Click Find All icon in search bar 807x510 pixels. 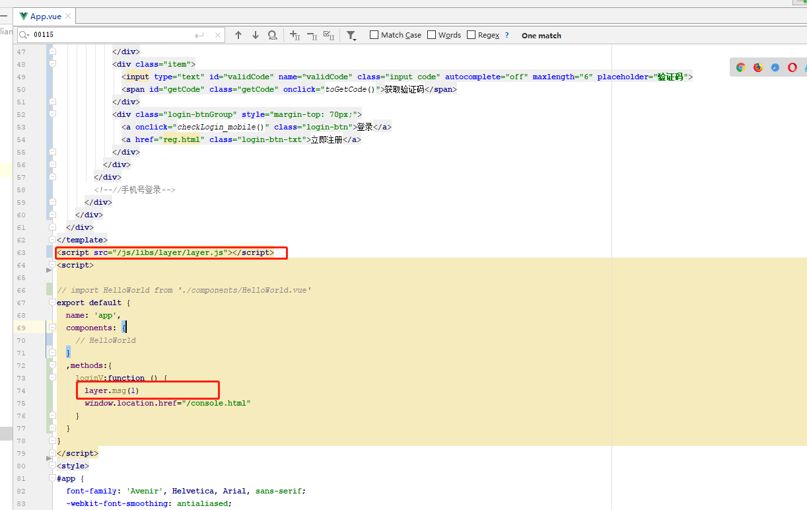(x=273, y=35)
